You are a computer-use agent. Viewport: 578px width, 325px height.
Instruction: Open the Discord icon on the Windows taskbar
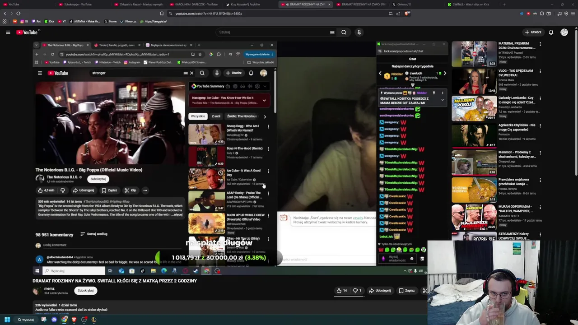point(54,320)
